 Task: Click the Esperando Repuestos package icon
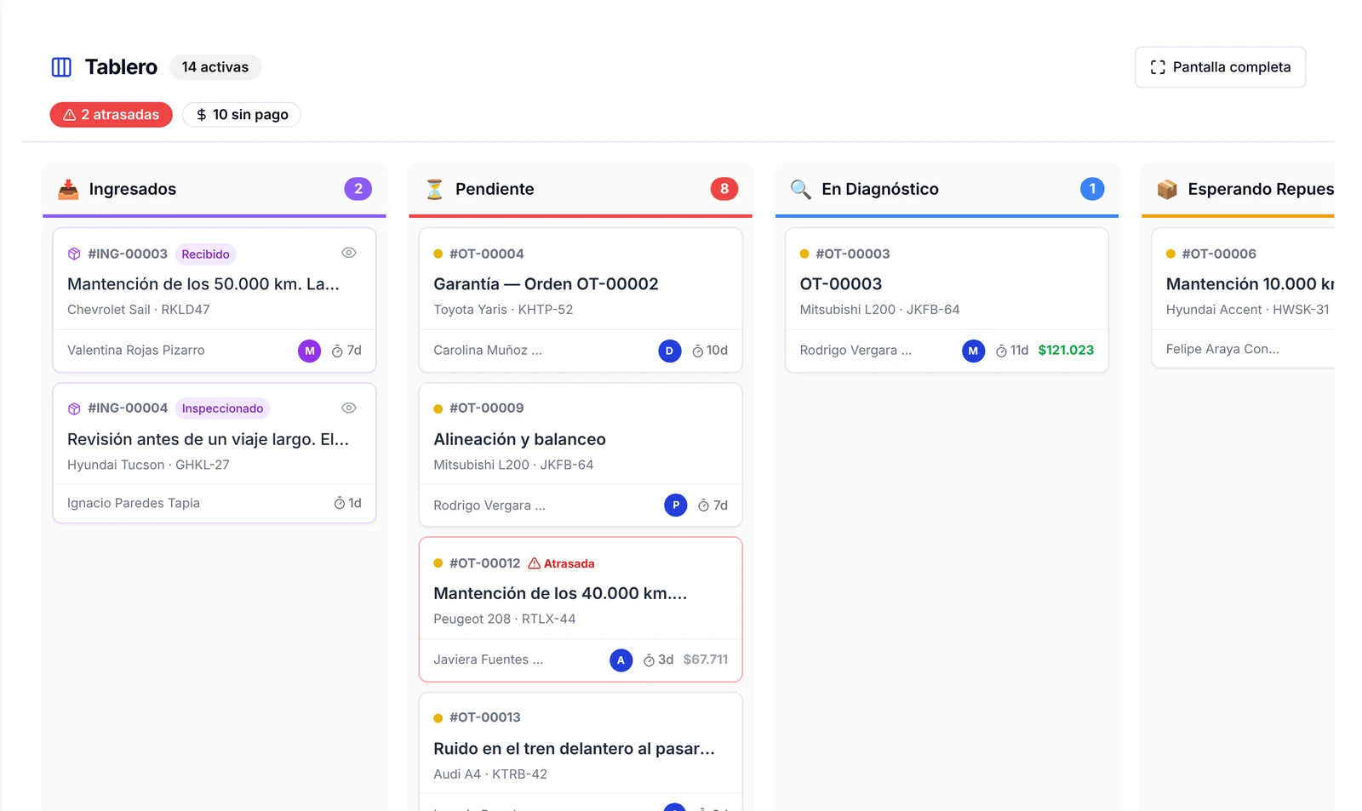coord(1167,189)
